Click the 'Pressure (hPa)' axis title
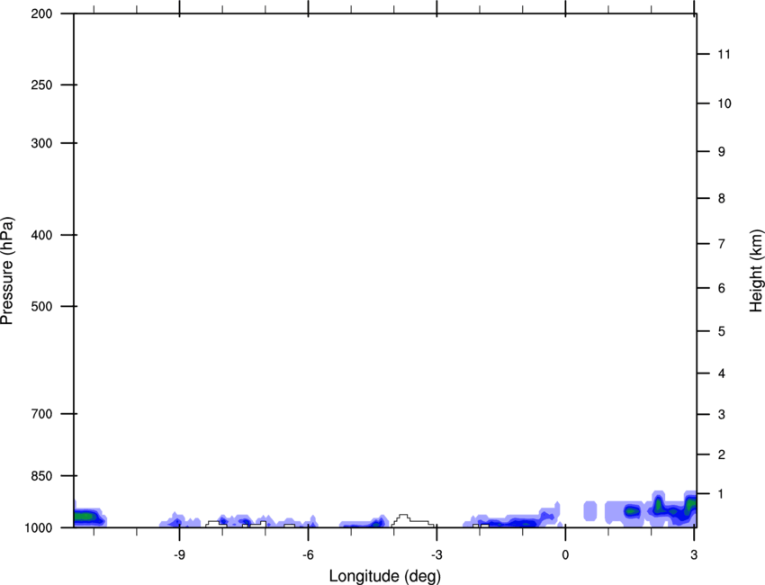This screenshot has width=765, height=585. pos(7,270)
